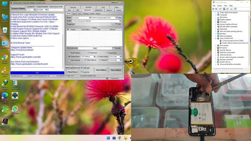
Task: Expand Disk drives node in Device Manager
Action: [x=216, y=17]
